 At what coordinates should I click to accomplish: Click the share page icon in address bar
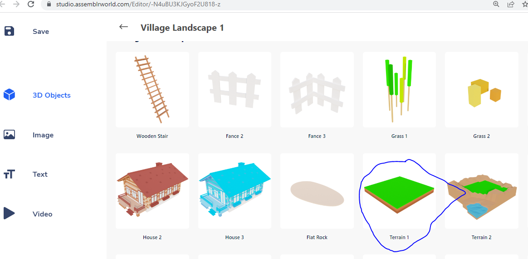click(x=511, y=4)
